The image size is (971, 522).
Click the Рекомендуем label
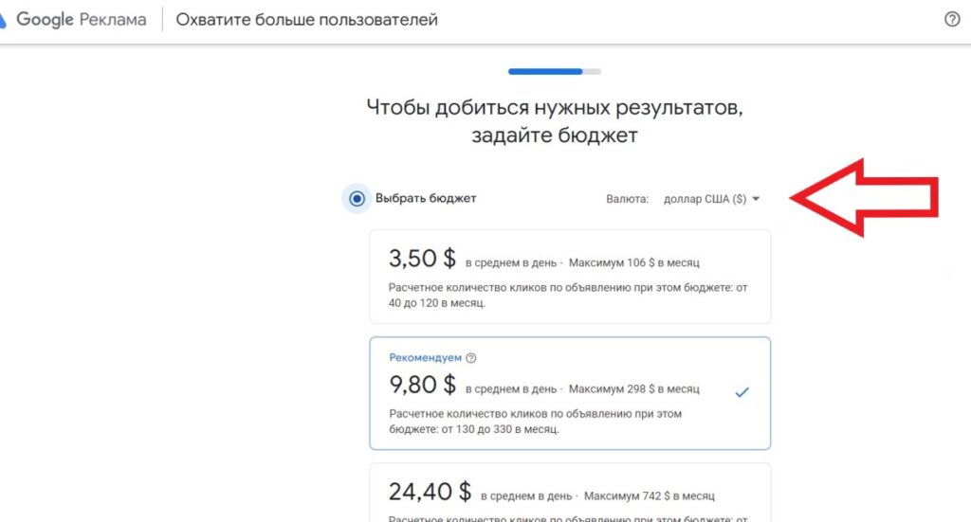click(x=426, y=358)
